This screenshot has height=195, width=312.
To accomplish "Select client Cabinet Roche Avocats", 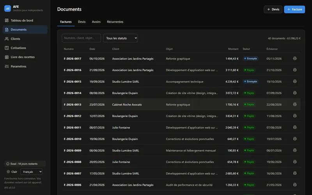I will 127,105.
